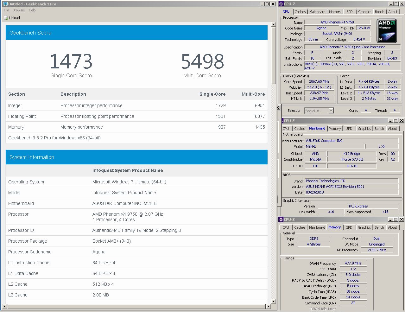
Task: Select the About tab in the Memory CPU-Z window
Action: (x=392, y=227)
